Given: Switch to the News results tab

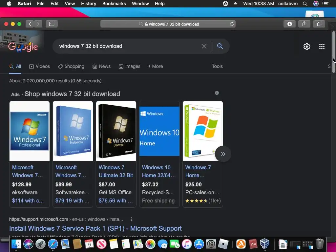Looking at the screenshot, I should [102, 66].
